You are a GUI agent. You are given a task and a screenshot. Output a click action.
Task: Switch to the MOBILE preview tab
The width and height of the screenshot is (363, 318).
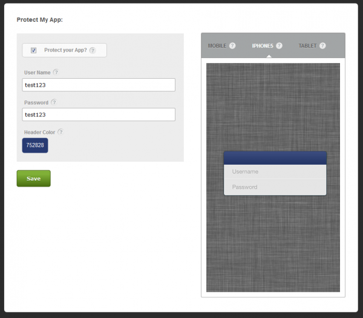click(217, 46)
